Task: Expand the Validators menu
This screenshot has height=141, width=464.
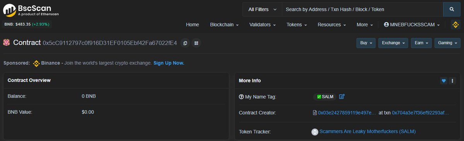Action: point(263,25)
